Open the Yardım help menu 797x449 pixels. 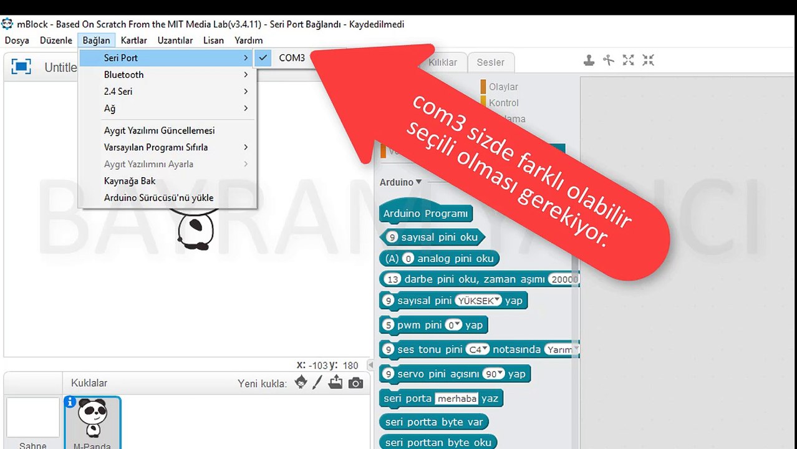tap(249, 40)
